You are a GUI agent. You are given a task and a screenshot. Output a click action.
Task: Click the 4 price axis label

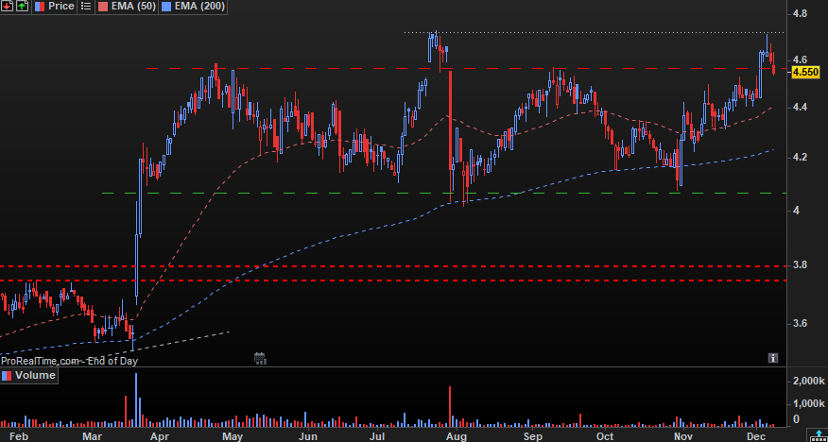click(x=795, y=211)
